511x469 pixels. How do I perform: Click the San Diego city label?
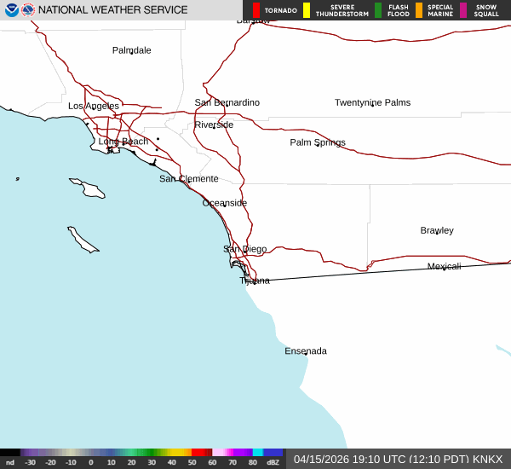[x=244, y=249]
